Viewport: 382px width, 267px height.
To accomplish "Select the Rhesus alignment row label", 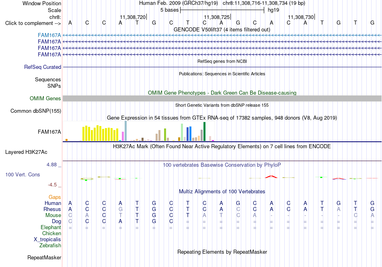I will coord(52,209).
